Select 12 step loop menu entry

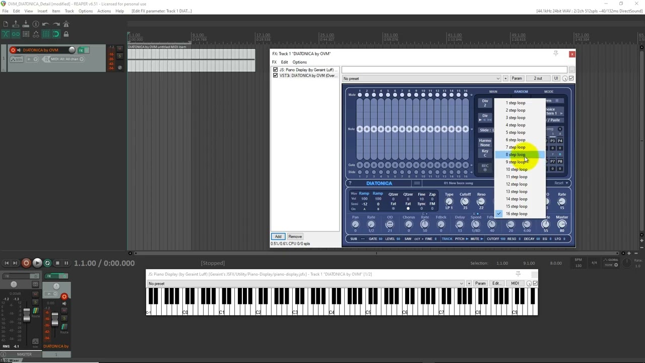[519, 184]
